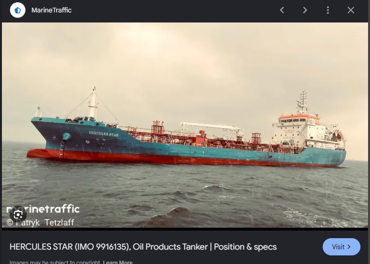
Task: Click the HERCULES STAR name on hull
Action: pos(104,134)
